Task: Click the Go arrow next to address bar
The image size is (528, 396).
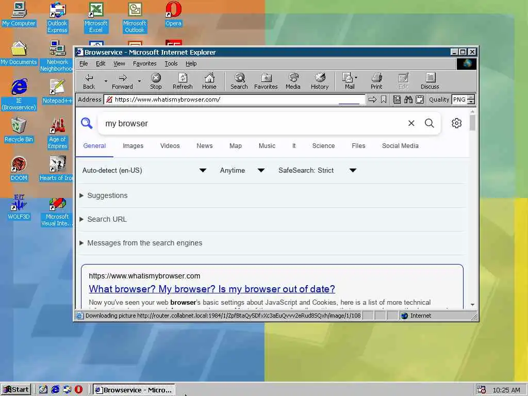Action: 372,100
